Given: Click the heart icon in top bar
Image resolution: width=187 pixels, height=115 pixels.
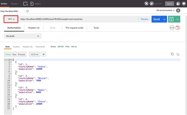Looking at the screenshot, I should [184, 4].
